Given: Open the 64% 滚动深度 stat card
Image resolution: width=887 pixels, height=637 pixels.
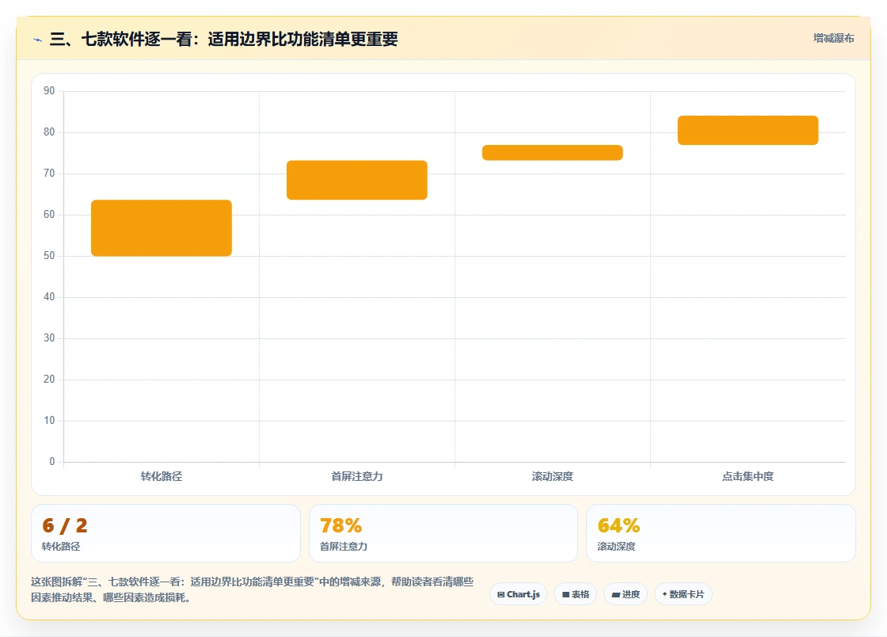Looking at the screenshot, I should pyautogui.click(x=721, y=533).
